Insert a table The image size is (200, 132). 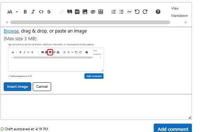[101, 12]
